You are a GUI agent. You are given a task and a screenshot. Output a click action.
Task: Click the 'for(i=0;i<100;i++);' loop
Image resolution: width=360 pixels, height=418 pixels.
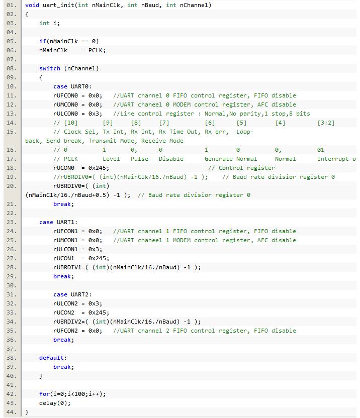(72, 395)
